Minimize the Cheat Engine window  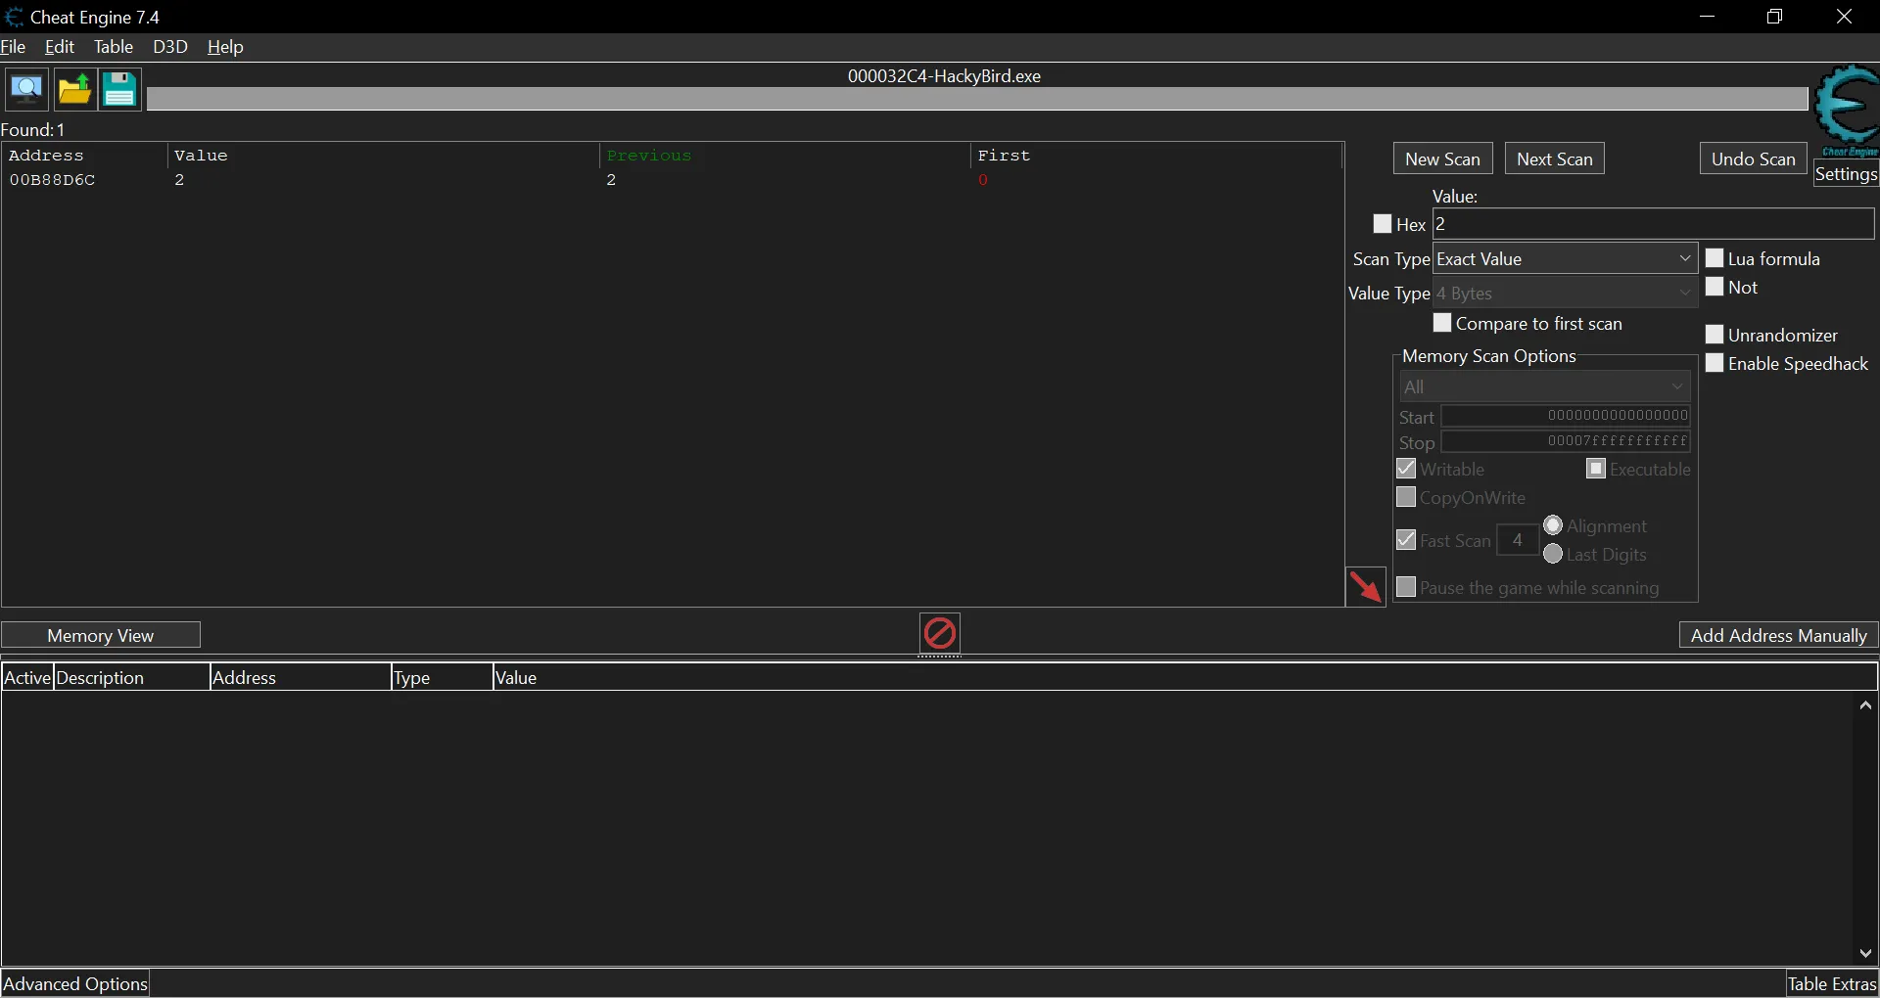pyautogui.click(x=1708, y=17)
